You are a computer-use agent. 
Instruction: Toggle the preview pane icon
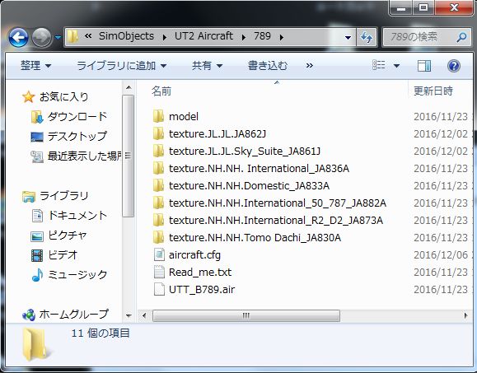(x=424, y=66)
